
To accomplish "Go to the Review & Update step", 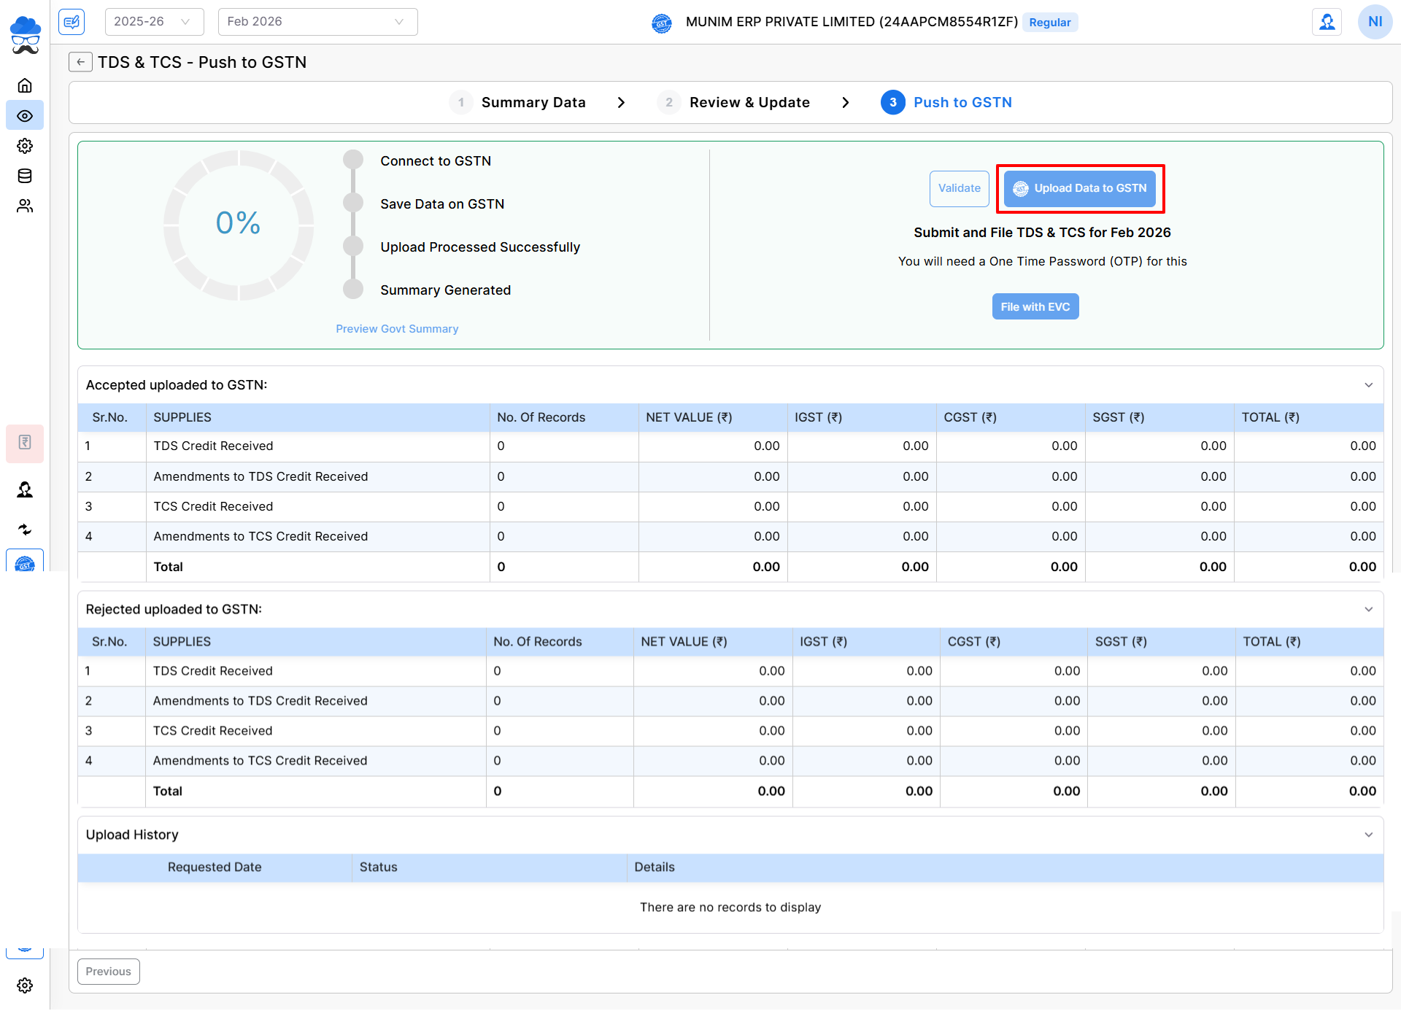I will point(749,103).
